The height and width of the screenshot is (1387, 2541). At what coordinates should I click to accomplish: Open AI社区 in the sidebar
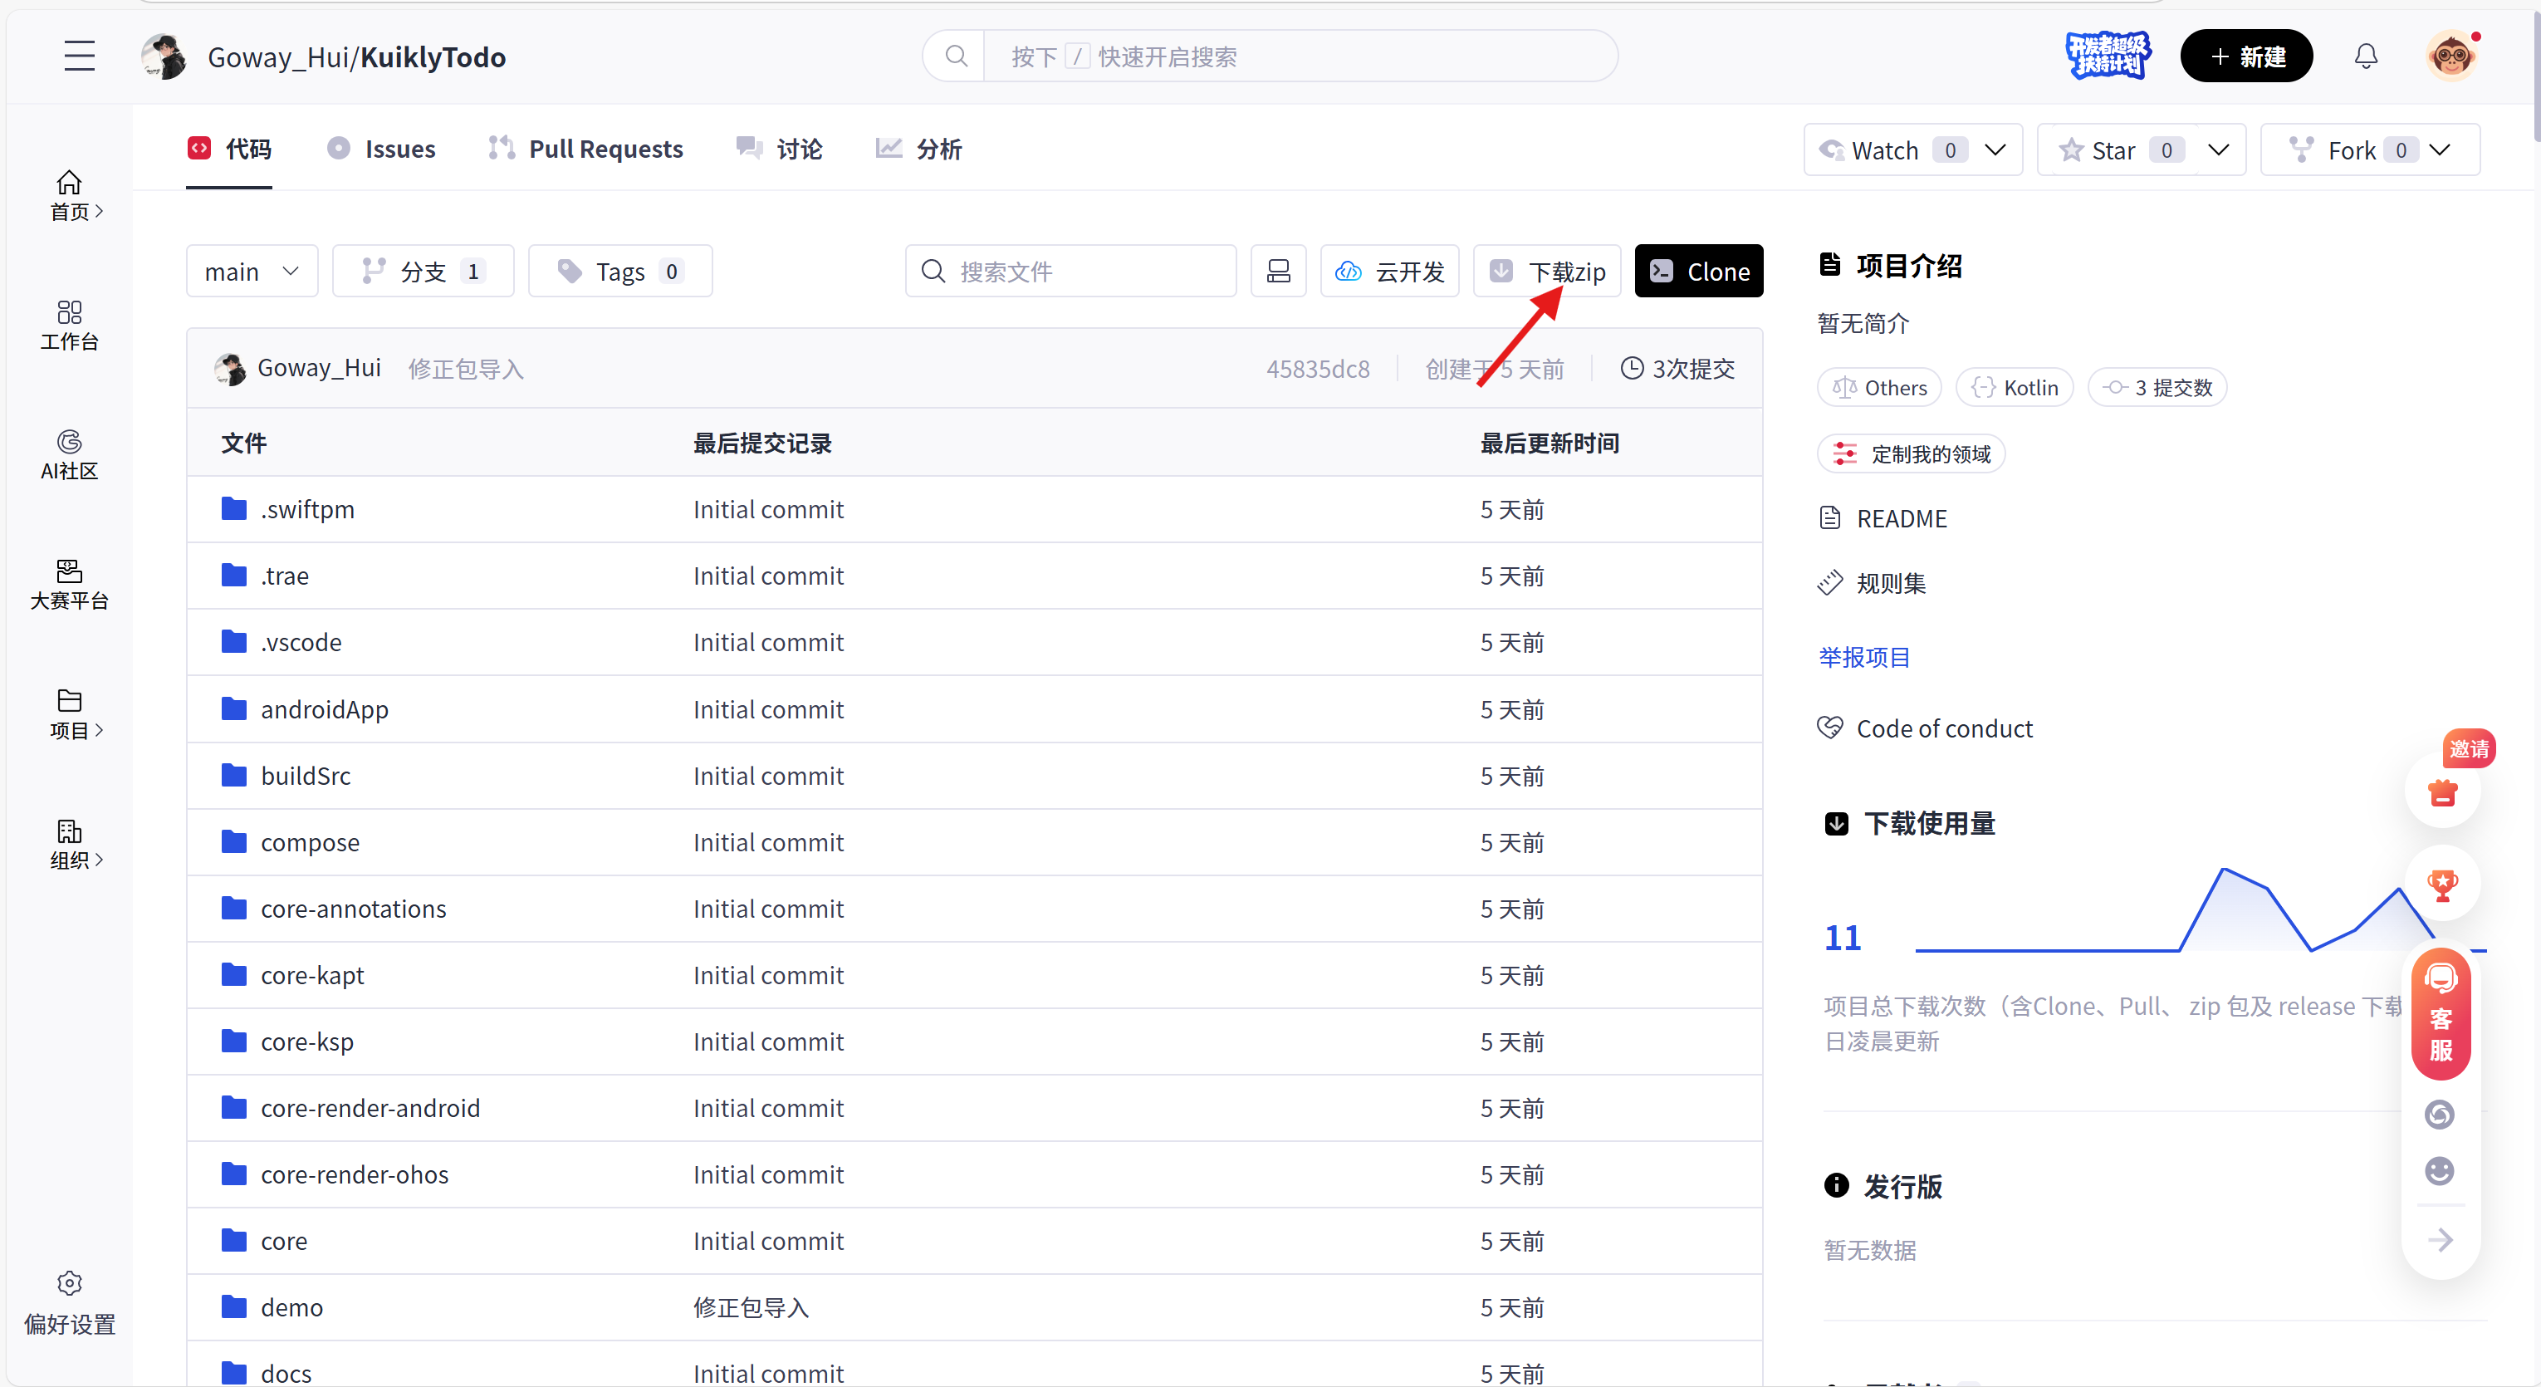click(x=69, y=453)
